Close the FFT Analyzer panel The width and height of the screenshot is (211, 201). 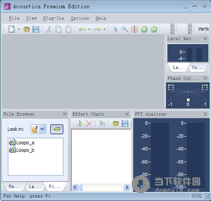205,114
